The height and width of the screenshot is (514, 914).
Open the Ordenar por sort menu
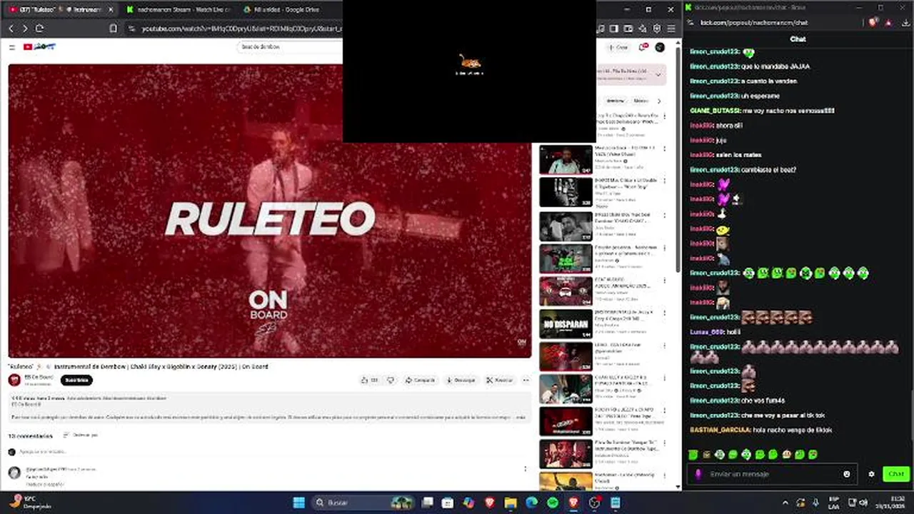[x=80, y=435]
